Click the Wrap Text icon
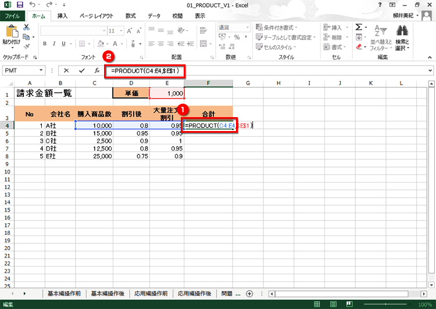The width and height of the screenshot is (436, 309). [x=203, y=31]
